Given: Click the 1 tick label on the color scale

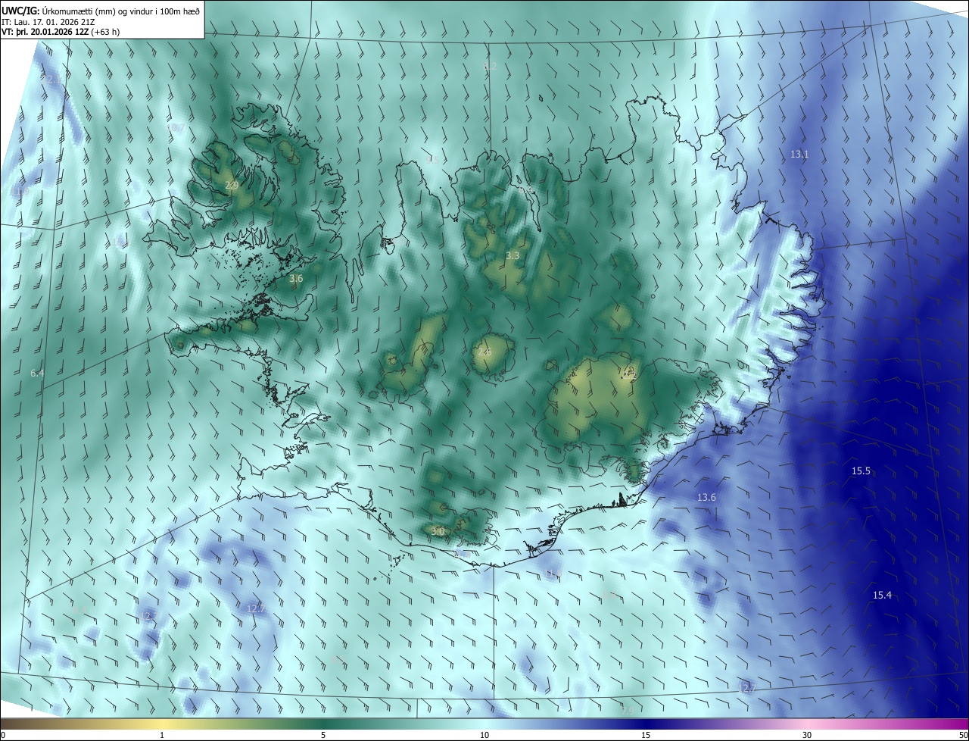Looking at the screenshot, I should pos(162,735).
